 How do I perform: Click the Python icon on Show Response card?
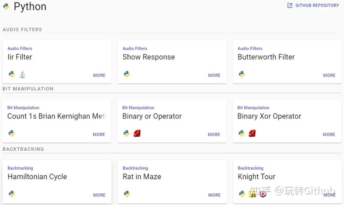[x=127, y=74]
